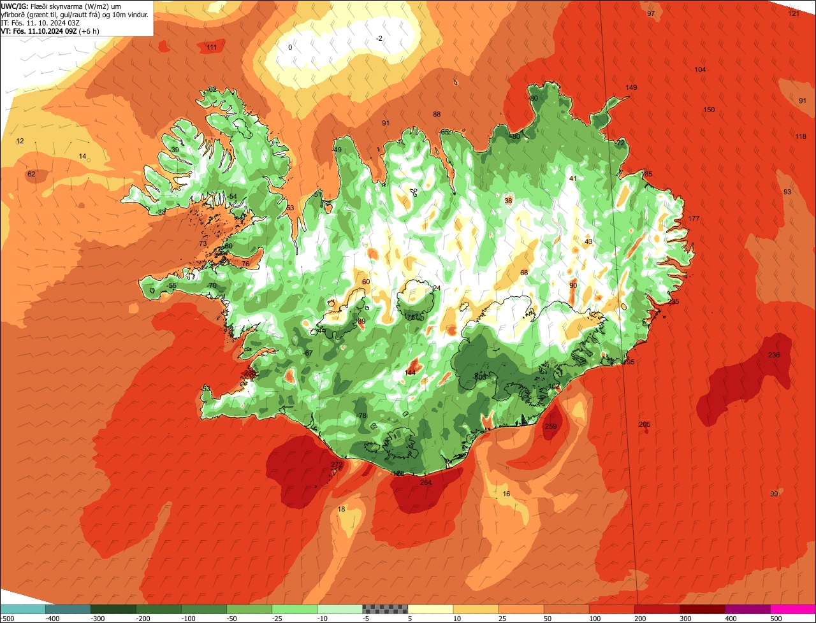Pick the dark maroon 300 to 400 swatch
The image size is (816, 623).
[x=702, y=609]
